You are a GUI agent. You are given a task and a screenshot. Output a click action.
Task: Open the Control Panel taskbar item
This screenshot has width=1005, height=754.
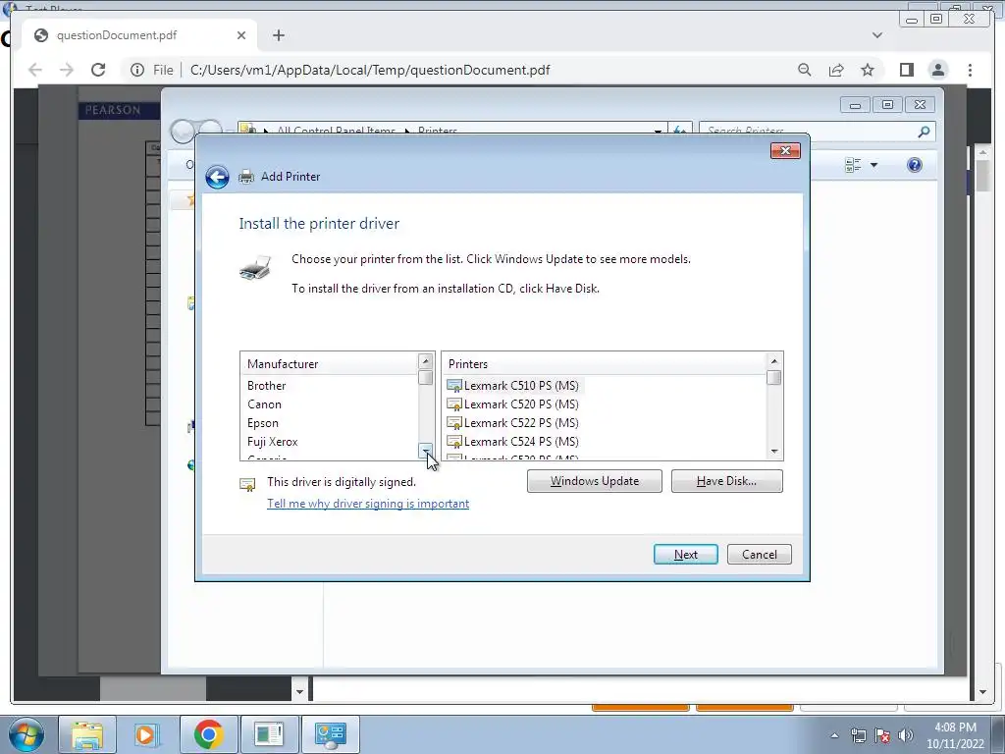331,734
